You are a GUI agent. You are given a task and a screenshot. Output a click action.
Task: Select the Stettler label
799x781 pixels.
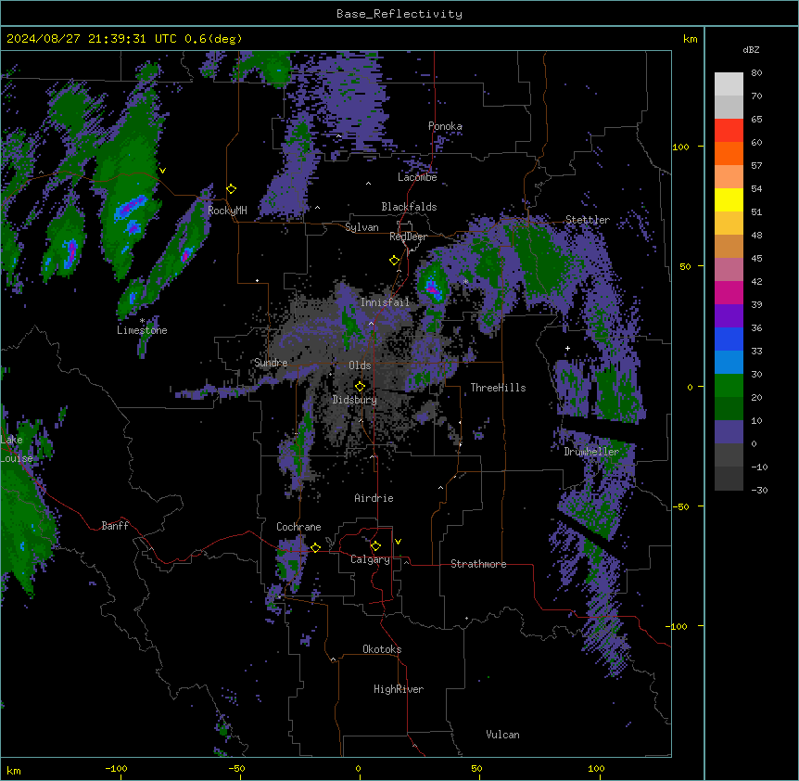pos(588,220)
